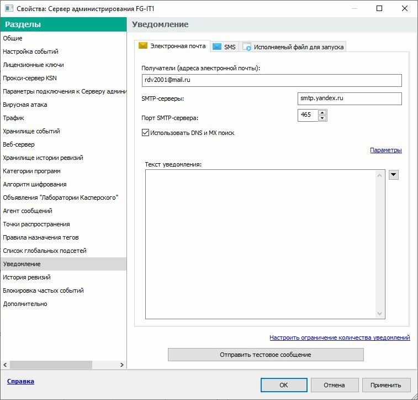Open the notification text macros dropdown arrow
The height and width of the screenshot is (400, 418).
pos(394,175)
